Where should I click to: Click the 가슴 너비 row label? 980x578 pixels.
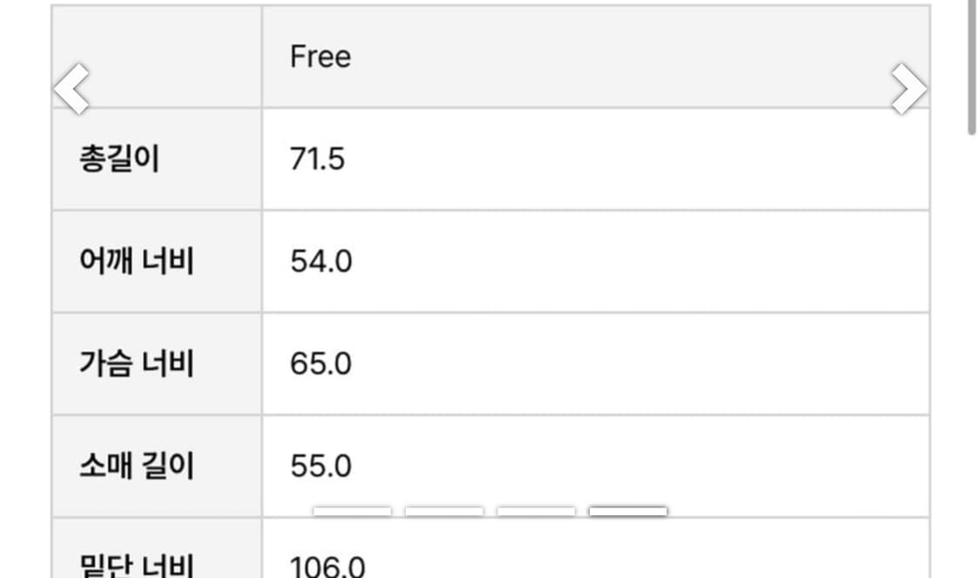pos(136,363)
